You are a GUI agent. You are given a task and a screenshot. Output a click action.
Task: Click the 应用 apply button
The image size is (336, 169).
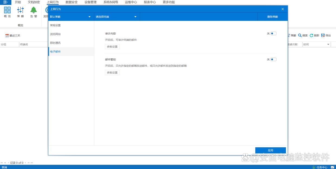pos(270,150)
